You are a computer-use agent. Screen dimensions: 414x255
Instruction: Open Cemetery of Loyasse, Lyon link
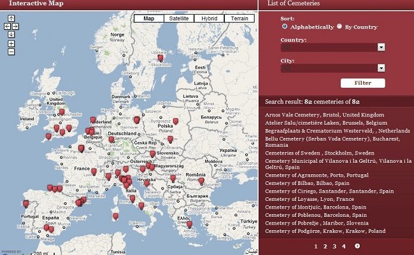(x=310, y=199)
